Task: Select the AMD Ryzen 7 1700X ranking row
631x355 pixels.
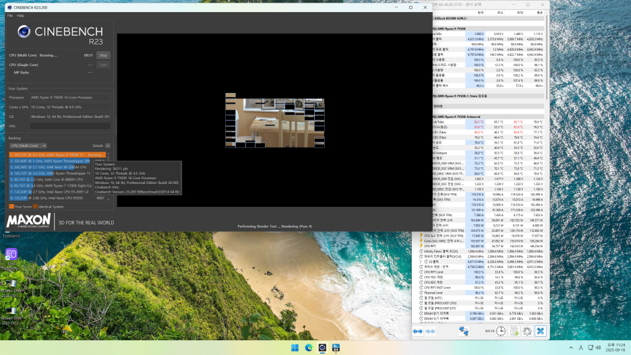Action: (50, 186)
